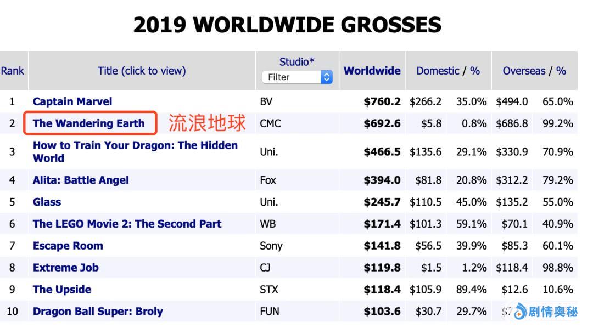The width and height of the screenshot is (593, 328).
Task: Click Captain Marvel's $760.2 worldwide gross cell
Action: point(382,101)
